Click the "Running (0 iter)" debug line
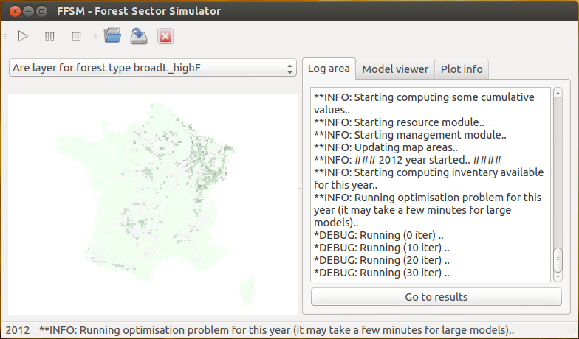 click(378, 235)
